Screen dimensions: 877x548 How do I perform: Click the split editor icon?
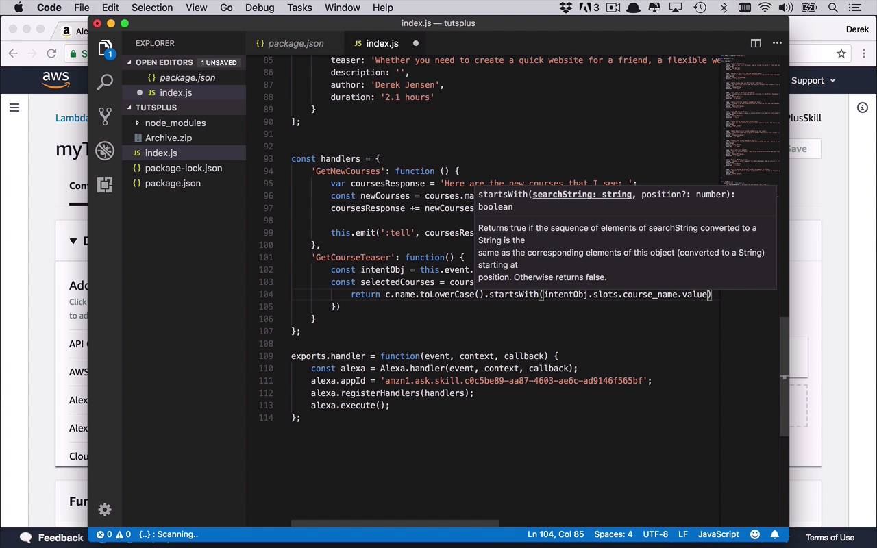click(x=755, y=43)
